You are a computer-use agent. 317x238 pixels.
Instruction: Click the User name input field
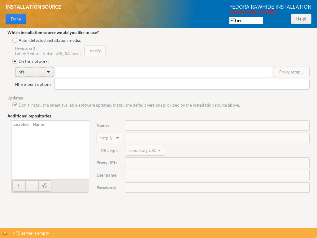(x=217, y=175)
